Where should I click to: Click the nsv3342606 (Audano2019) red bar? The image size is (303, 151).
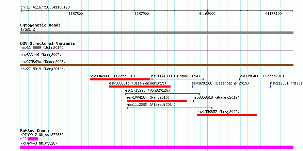pyautogui.click(x=120, y=79)
